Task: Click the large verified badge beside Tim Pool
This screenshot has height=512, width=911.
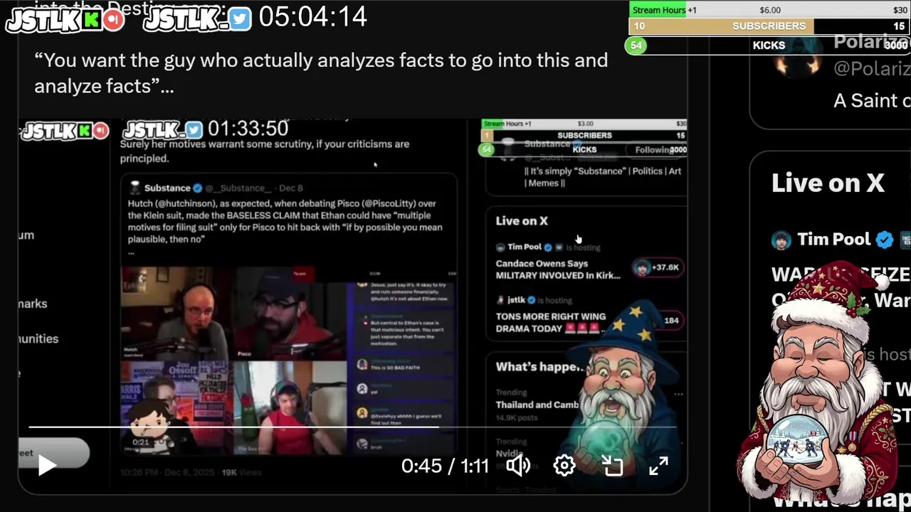Action: pos(884,240)
